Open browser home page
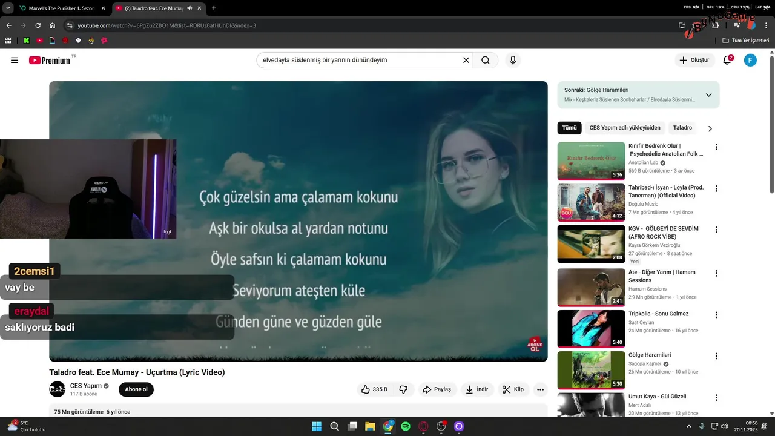Viewport: 775px width, 436px height. pyautogui.click(x=53, y=25)
